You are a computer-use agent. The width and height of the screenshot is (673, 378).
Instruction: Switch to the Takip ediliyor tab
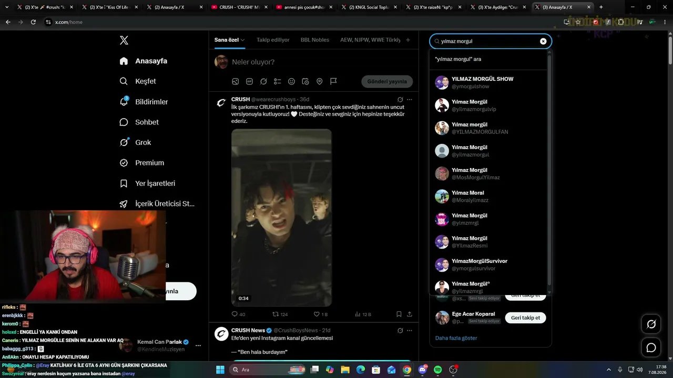[273, 40]
